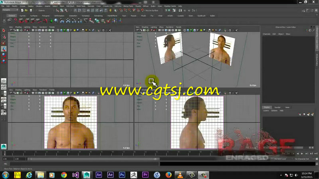
Task: Click the animation range slider bar
Action: point(93,159)
